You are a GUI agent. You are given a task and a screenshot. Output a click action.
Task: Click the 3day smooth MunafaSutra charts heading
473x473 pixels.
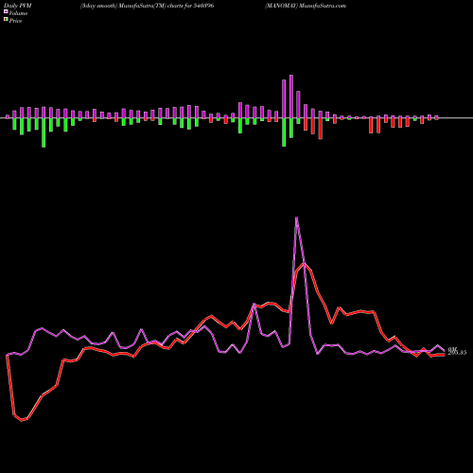coord(147,6)
